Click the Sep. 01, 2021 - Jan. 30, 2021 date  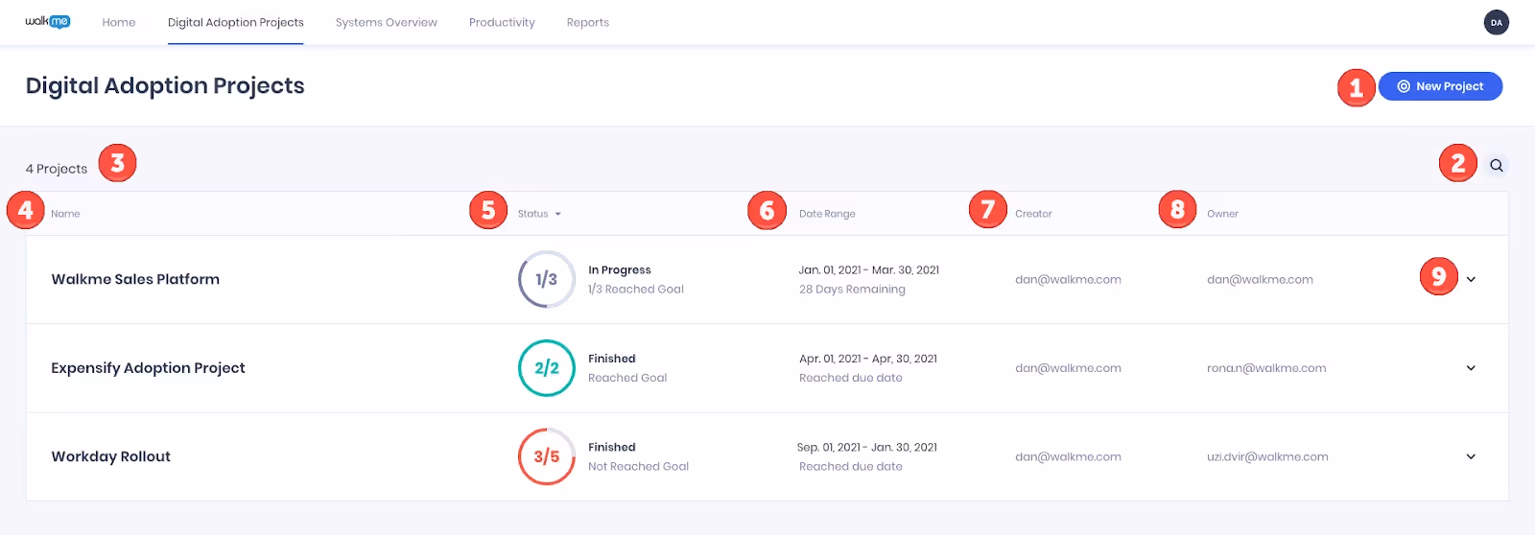tap(867, 448)
